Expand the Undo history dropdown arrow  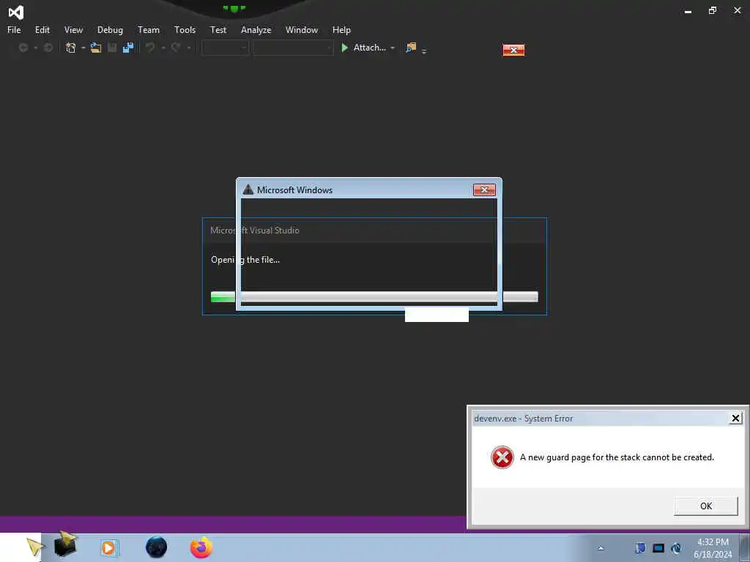pos(163,48)
